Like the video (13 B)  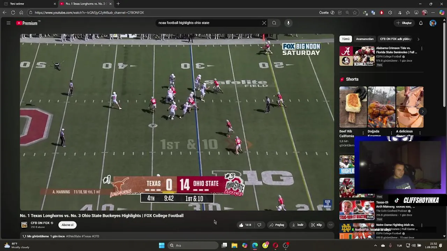(245, 225)
